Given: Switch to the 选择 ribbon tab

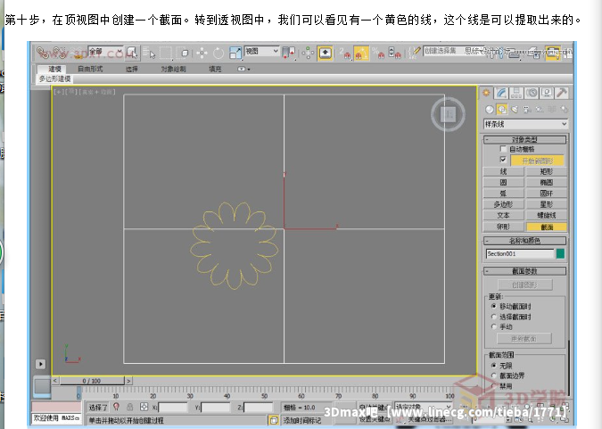Looking at the screenshot, I should pos(132,70).
